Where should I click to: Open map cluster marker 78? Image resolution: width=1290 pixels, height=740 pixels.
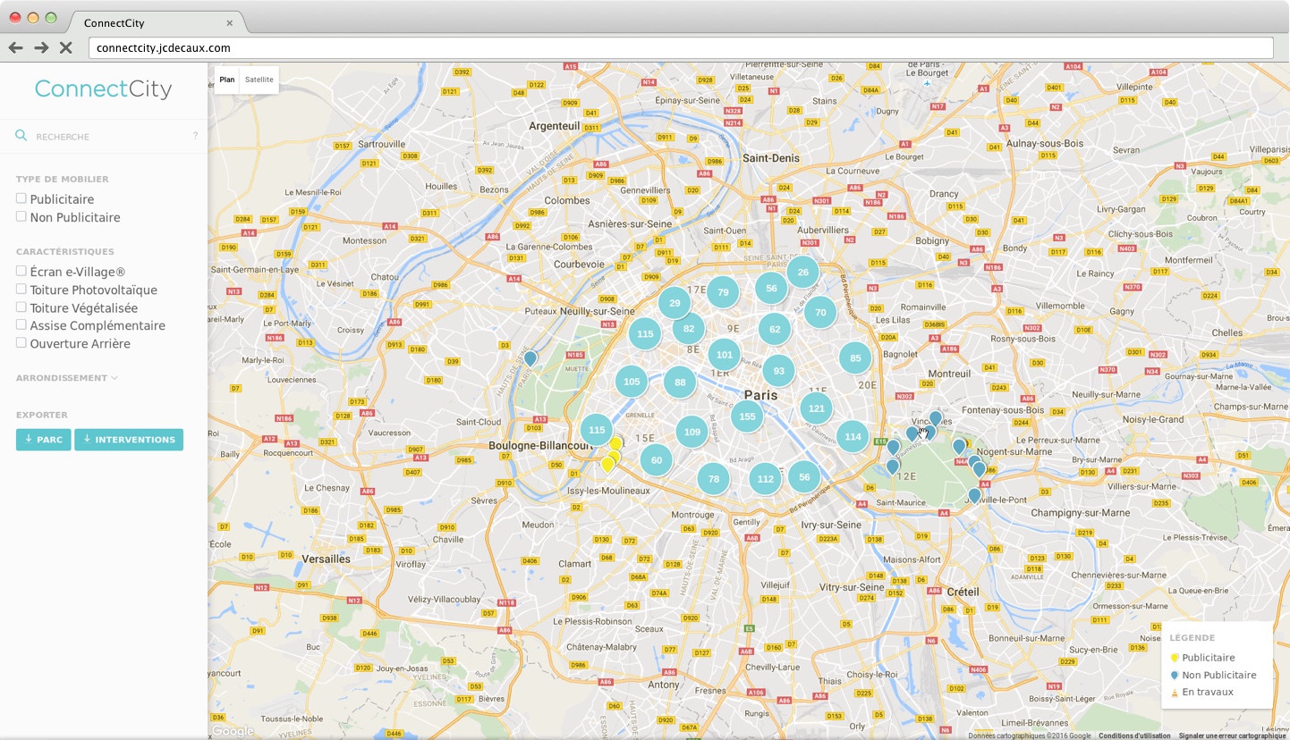pos(713,479)
